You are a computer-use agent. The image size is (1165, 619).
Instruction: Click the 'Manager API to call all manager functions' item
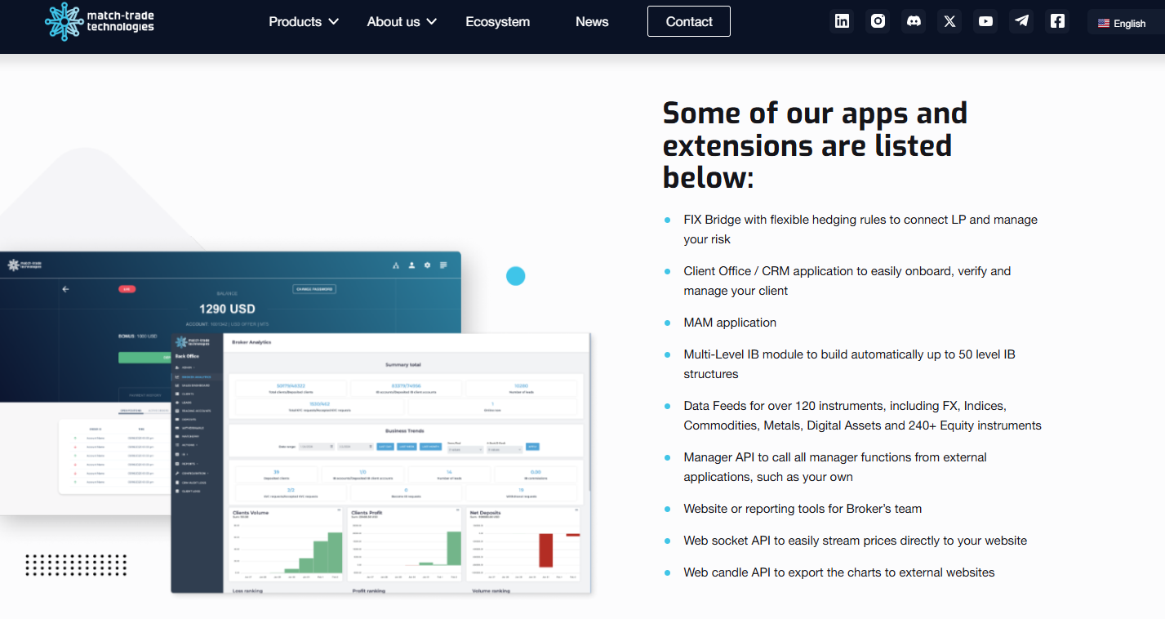point(835,467)
